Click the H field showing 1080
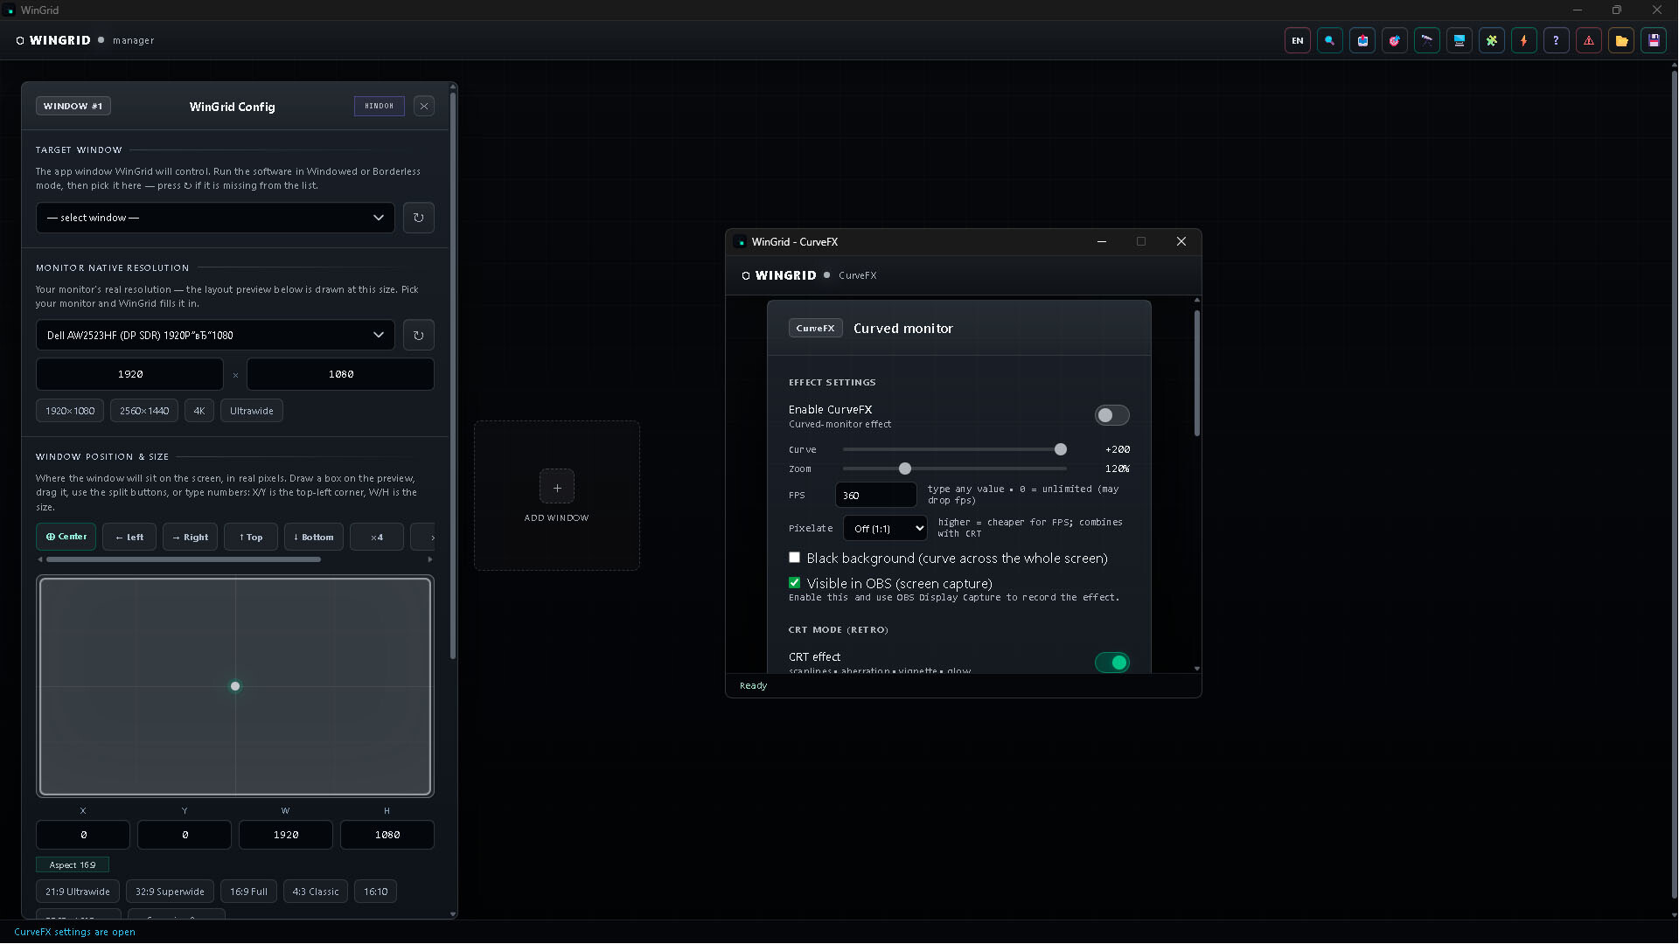The width and height of the screenshot is (1679, 944). pos(387,835)
